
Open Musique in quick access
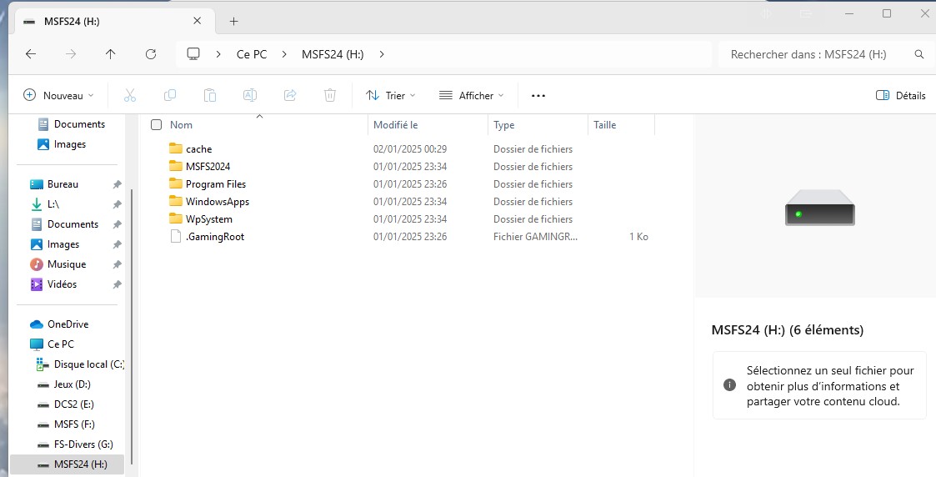pyautogui.click(x=58, y=264)
